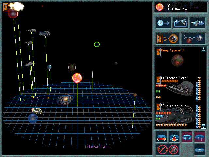Click the spiral nebula on the grid
The image size is (209, 157).
(x=65, y=99)
